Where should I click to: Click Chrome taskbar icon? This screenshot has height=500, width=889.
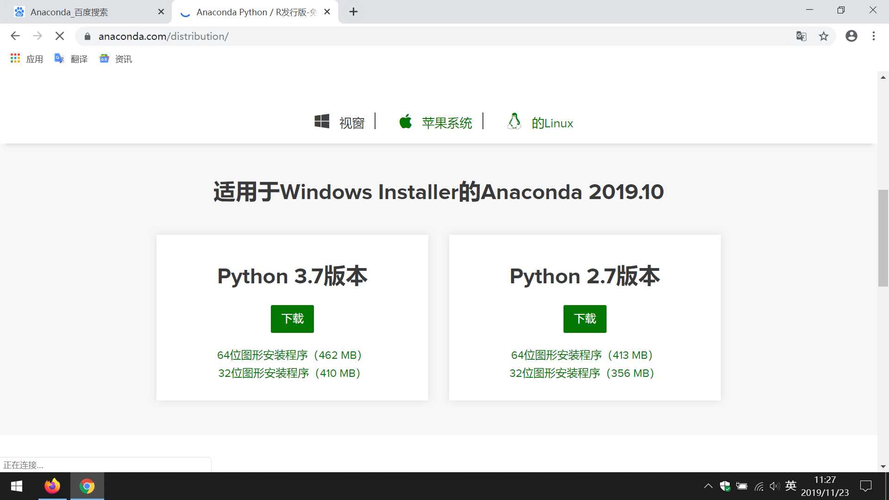click(87, 486)
